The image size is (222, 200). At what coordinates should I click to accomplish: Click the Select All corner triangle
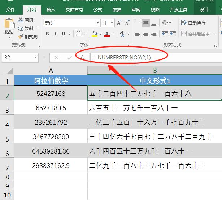(x=10, y=71)
